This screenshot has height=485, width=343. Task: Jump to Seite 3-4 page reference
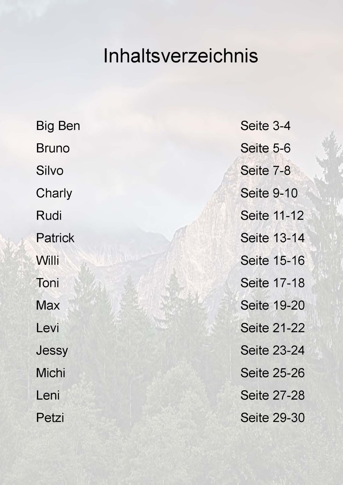(265, 126)
